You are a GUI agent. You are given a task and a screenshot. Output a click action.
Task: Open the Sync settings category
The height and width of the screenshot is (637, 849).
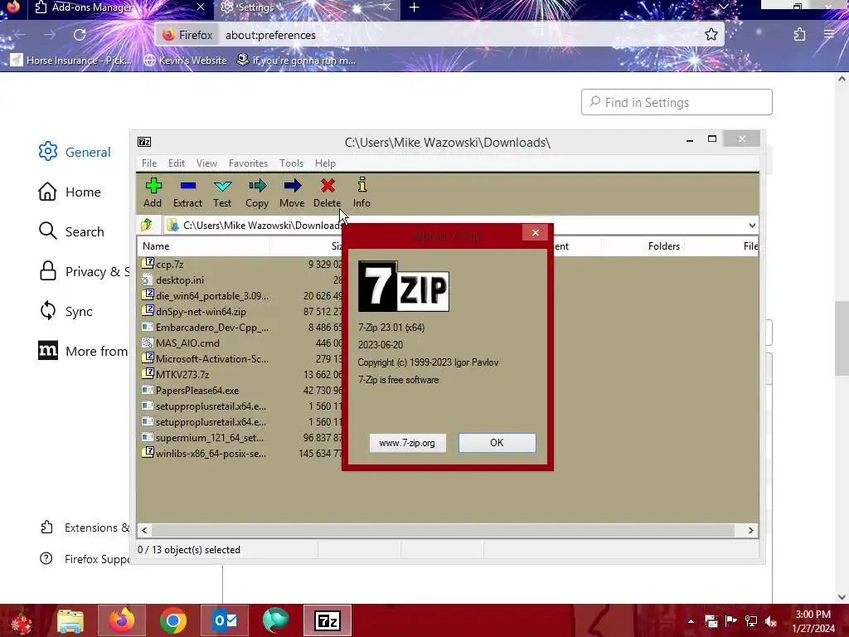coord(66,312)
